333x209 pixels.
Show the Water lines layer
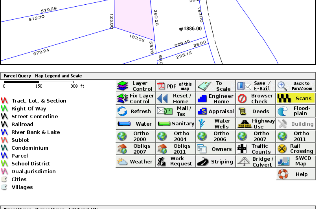(x=136, y=124)
